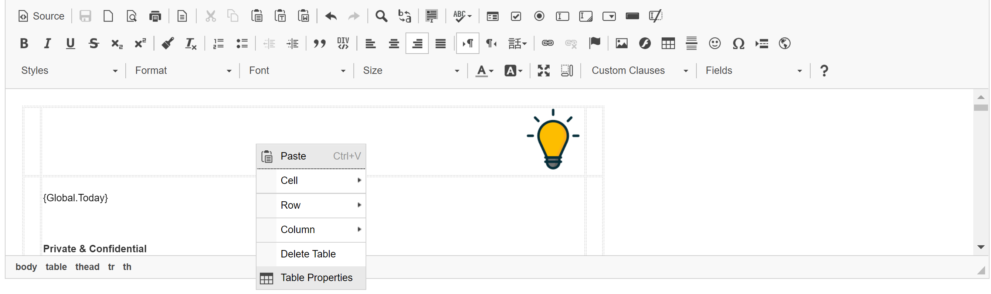Undo the last action

(330, 16)
